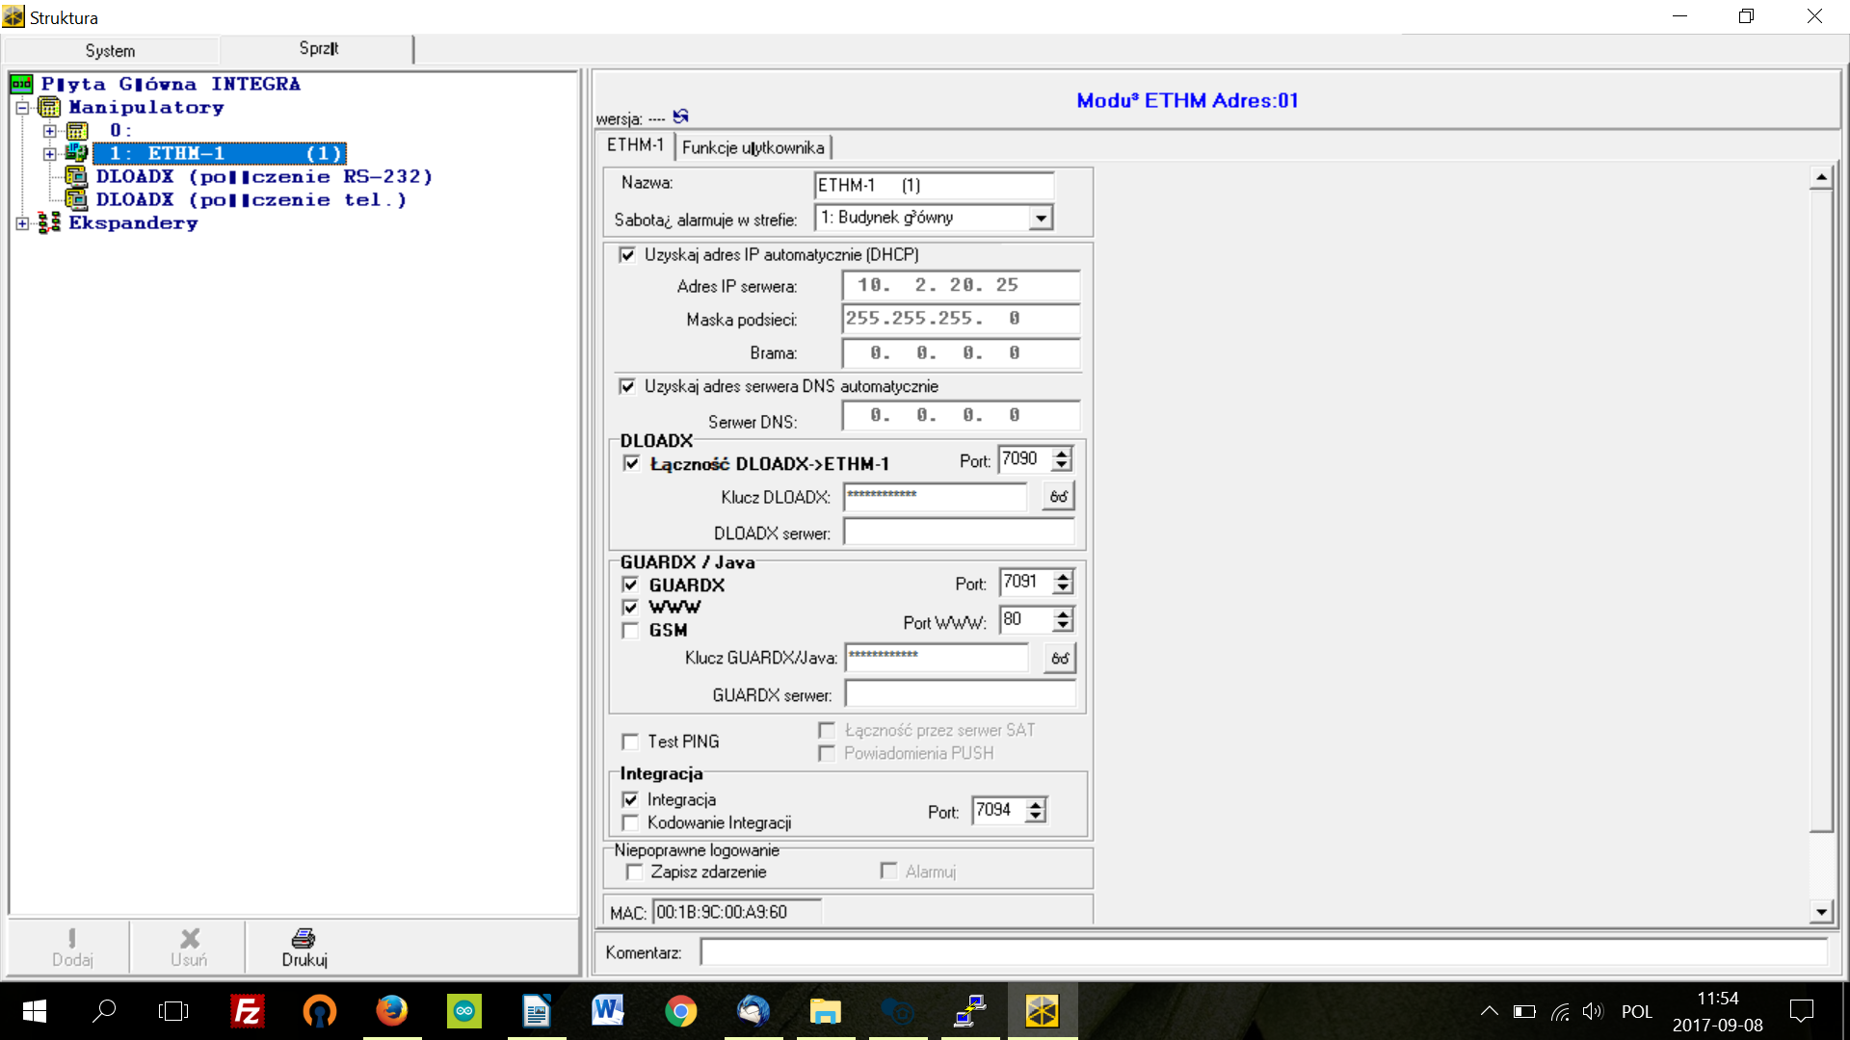Screen dimensions: 1850x1040
Task: Toggle the Test PING checkbox
Action: click(631, 741)
